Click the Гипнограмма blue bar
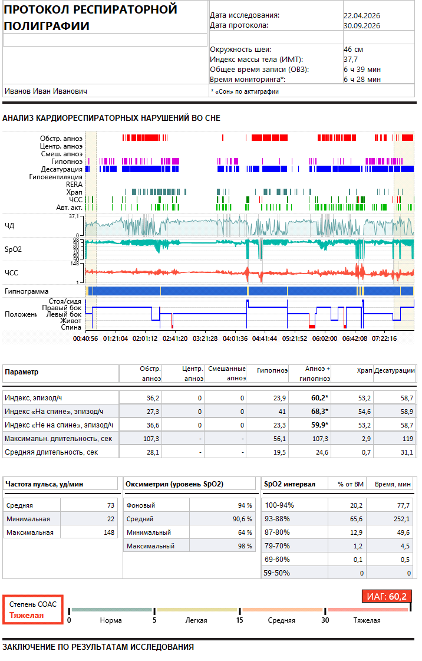422x661 pixels. tap(249, 291)
